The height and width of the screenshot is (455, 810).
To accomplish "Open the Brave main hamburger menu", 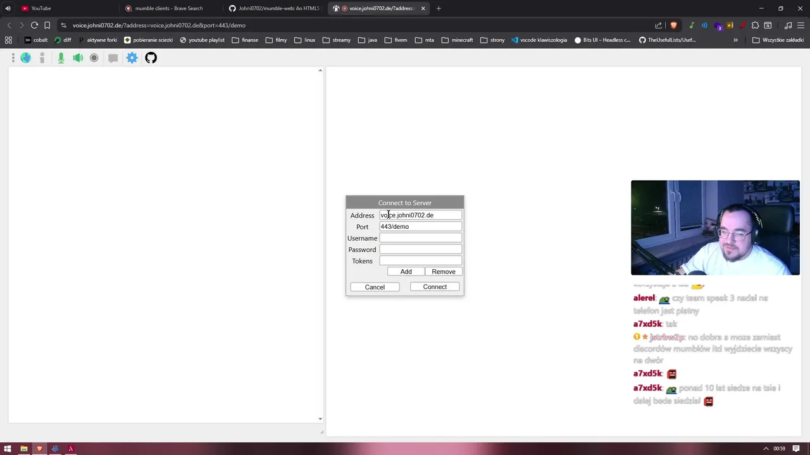I will [x=801, y=25].
